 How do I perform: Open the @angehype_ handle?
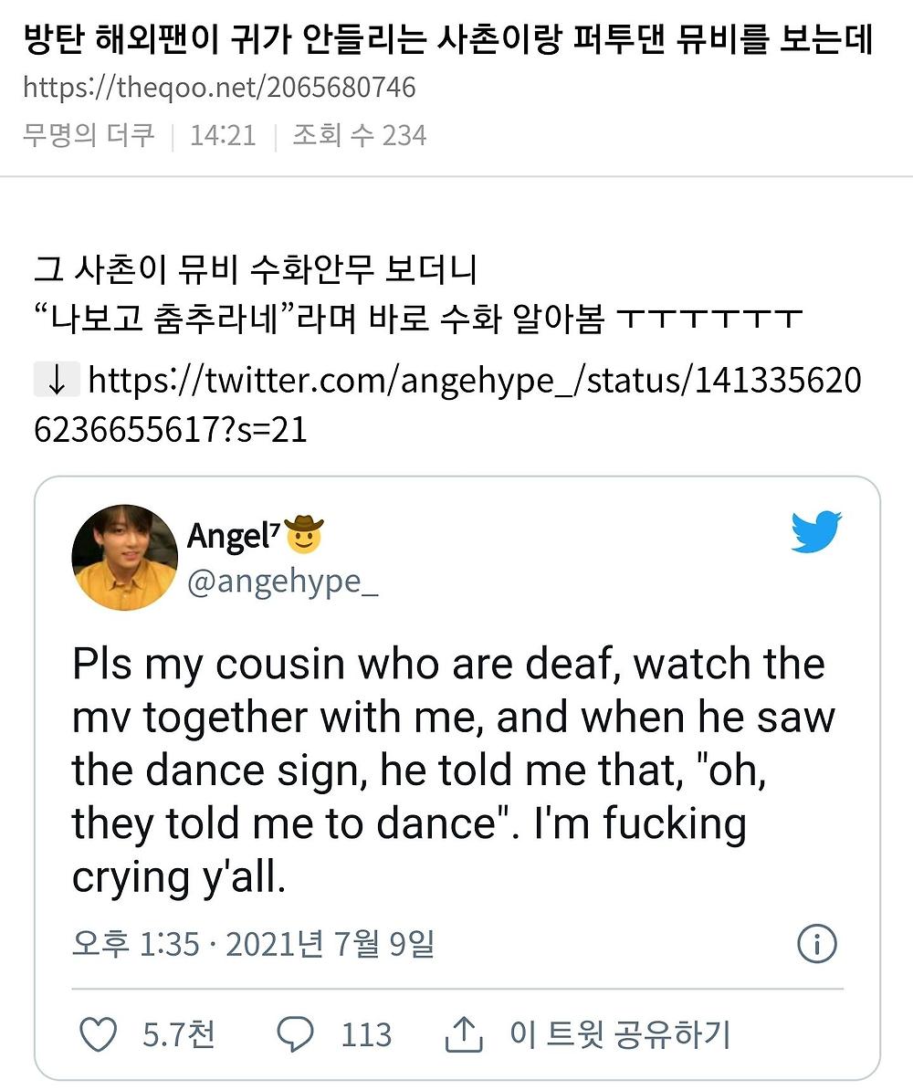coord(282,582)
